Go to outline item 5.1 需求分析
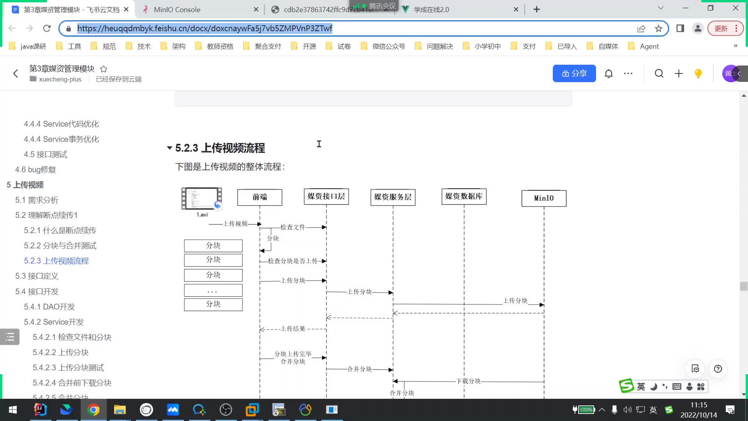This screenshot has width=748, height=421. 37,200
